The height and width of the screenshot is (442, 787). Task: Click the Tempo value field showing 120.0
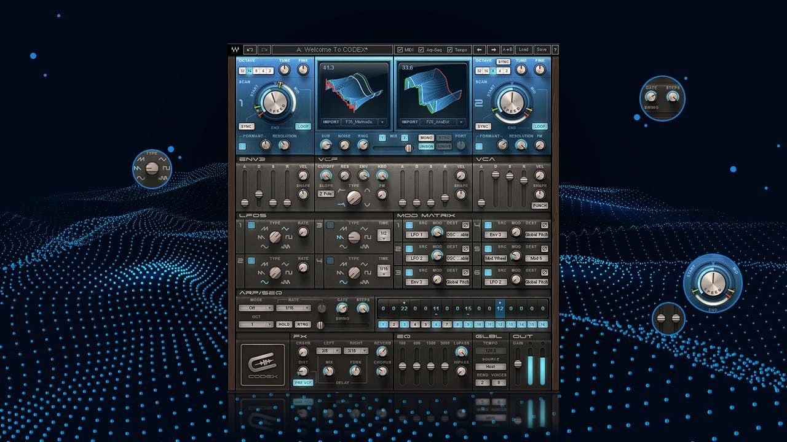click(x=491, y=351)
